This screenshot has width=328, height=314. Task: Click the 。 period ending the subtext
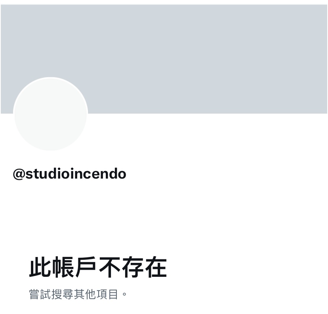(x=124, y=294)
